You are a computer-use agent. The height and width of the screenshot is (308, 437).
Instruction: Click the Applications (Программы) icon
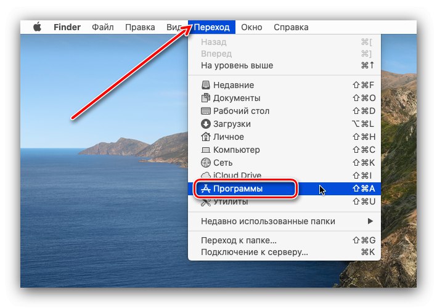click(x=206, y=188)
